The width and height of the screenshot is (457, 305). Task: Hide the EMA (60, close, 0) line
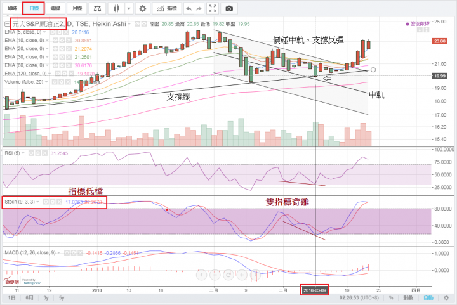pyautogui.click(x=55, y=65)
